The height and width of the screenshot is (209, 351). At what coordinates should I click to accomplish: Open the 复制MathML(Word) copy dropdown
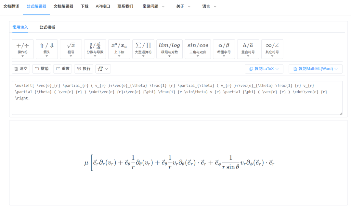tap(316, 69)
